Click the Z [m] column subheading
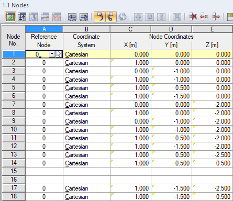This screenshot has height=201, width=233. 212,45
